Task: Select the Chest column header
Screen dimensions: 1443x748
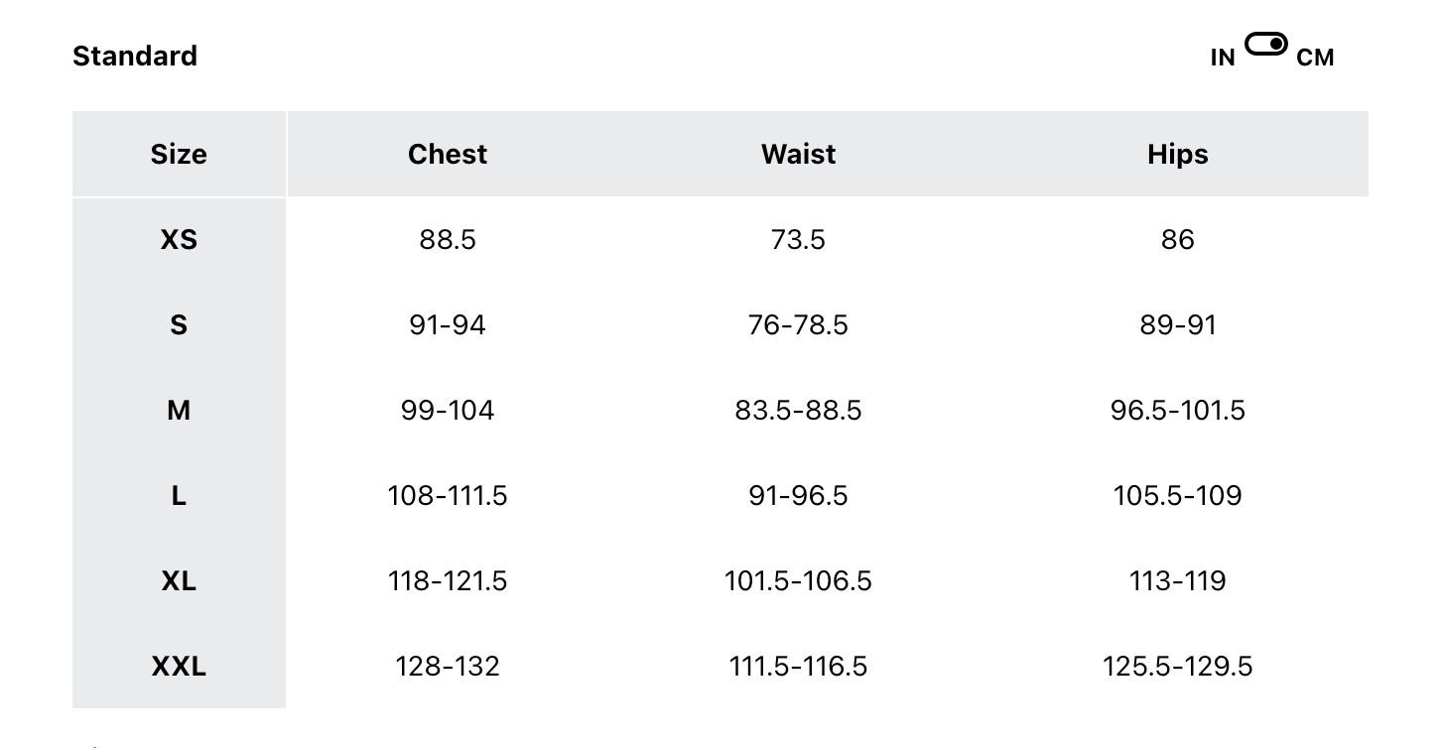Action: 448,154
